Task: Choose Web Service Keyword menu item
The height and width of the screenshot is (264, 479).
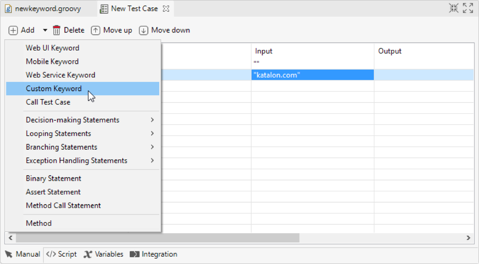Action: [83, 75]
